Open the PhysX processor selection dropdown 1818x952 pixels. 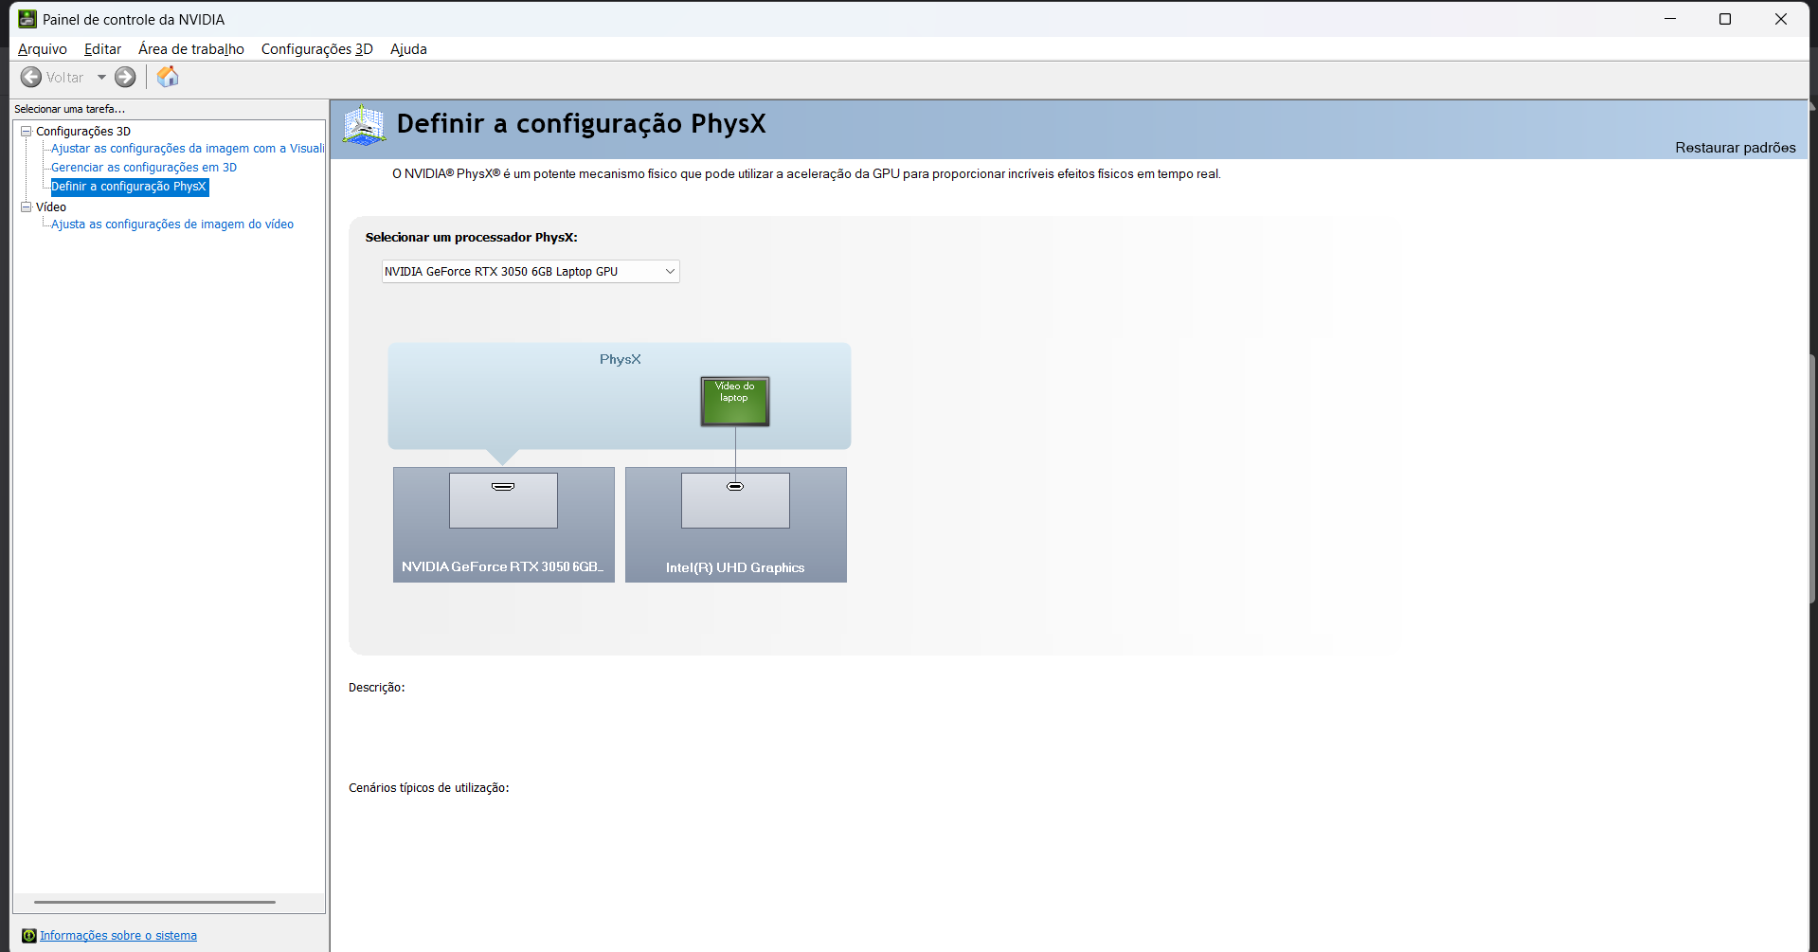click(x=531, y=272)
